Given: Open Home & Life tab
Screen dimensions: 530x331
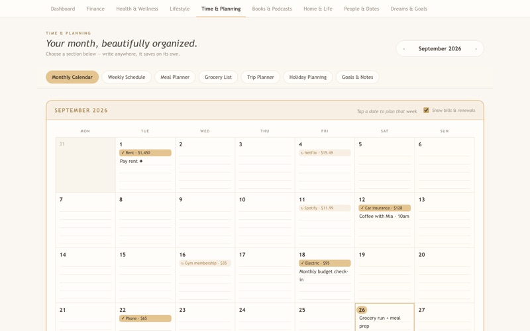Looking at the screenshot, I should tap(318, 9).
